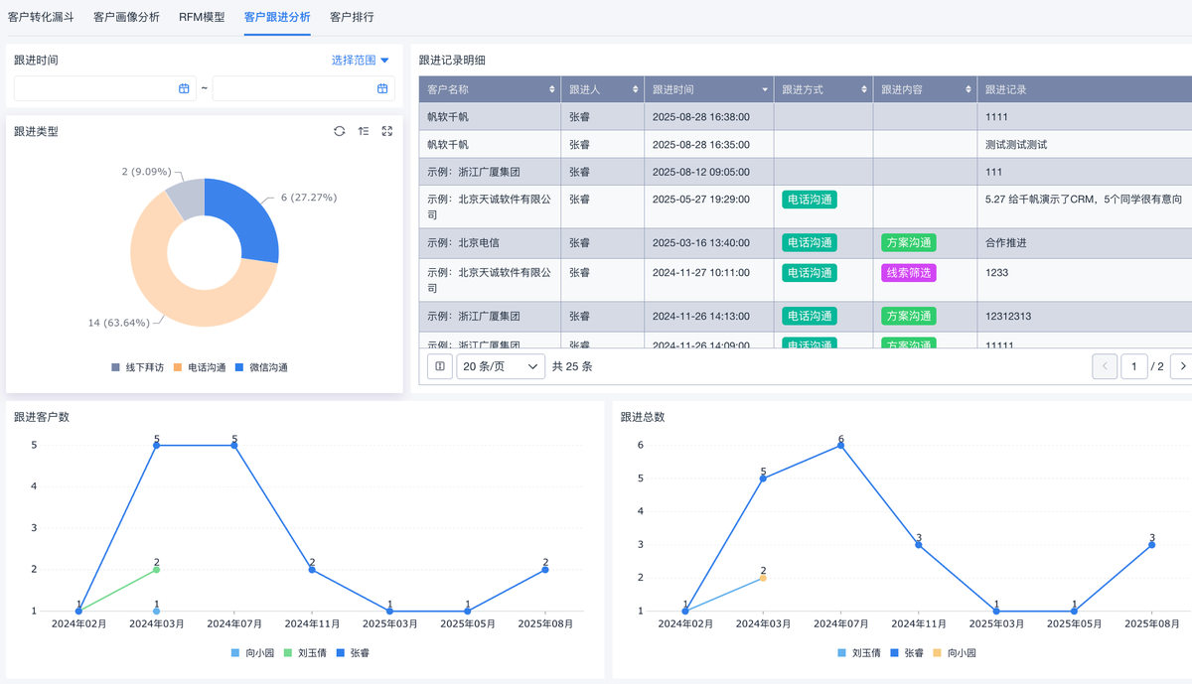Viewport: 1192px width, 684px height.
Task: Click sort arrows on 客户名称 column header
Action: pyautogui.click(x=552, y=89)
